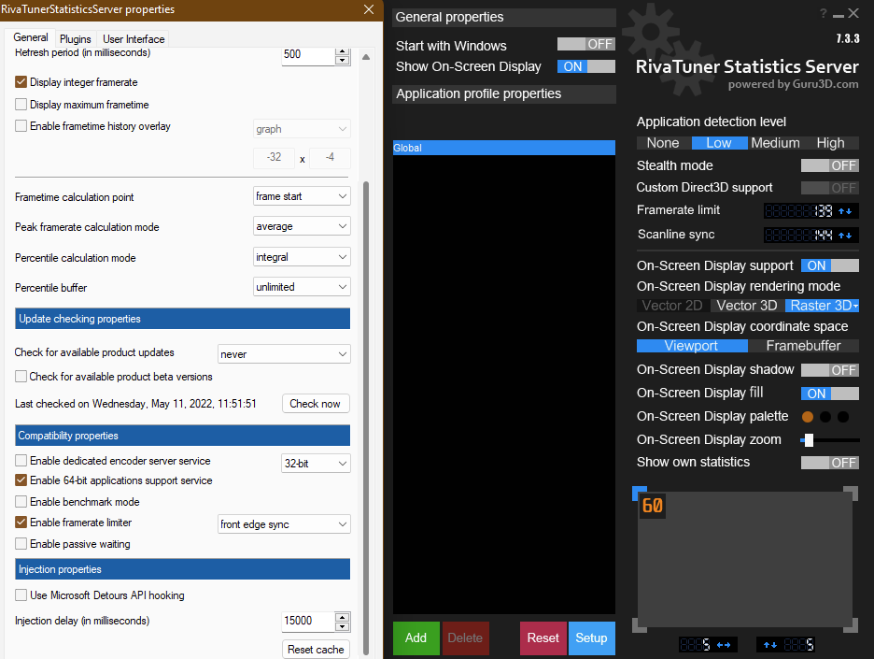Increase Refresh period with up spinner arrow
Viewport: 874px width, 659px height.
click(343, 51)
